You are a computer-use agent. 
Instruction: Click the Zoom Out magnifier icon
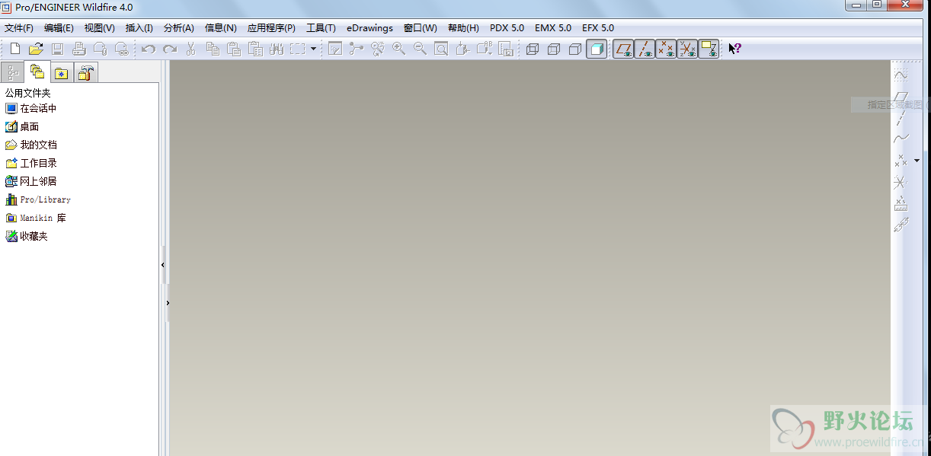[420, 49]
